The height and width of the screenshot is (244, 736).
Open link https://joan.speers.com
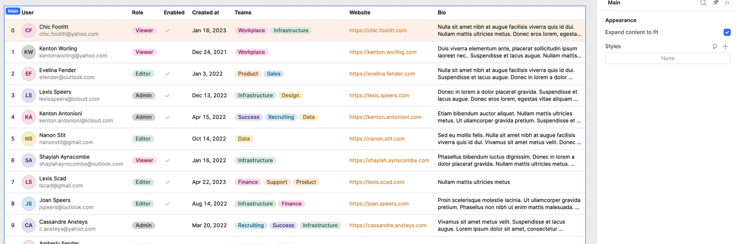379,204
